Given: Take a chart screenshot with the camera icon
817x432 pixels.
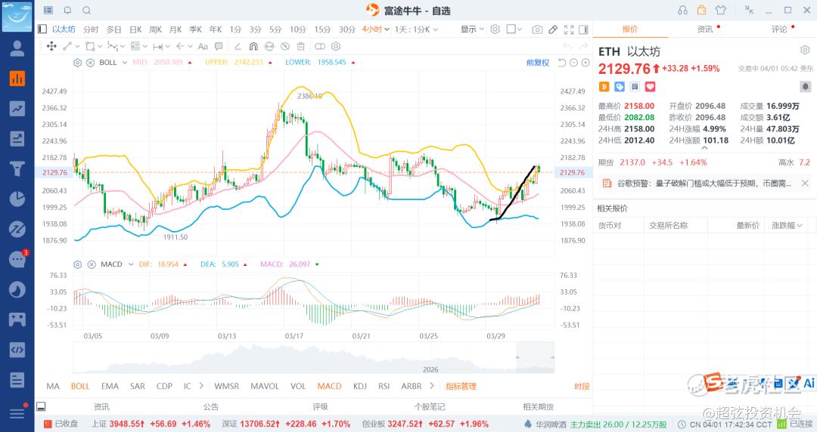Looking at the screenshot, I should point(537,29).
